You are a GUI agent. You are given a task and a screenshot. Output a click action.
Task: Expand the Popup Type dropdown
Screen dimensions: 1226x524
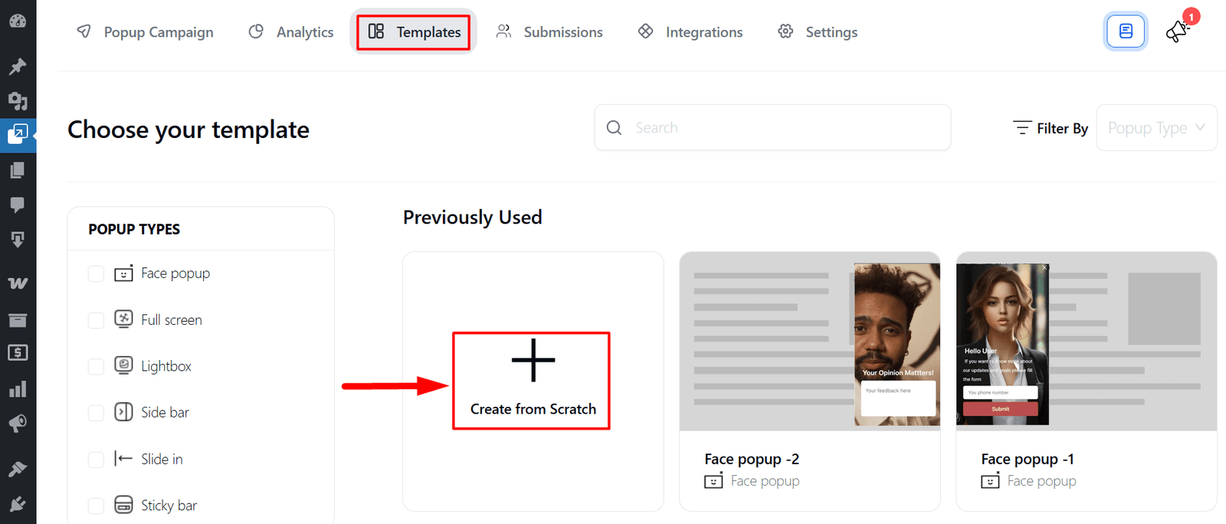coord(1156,128)
